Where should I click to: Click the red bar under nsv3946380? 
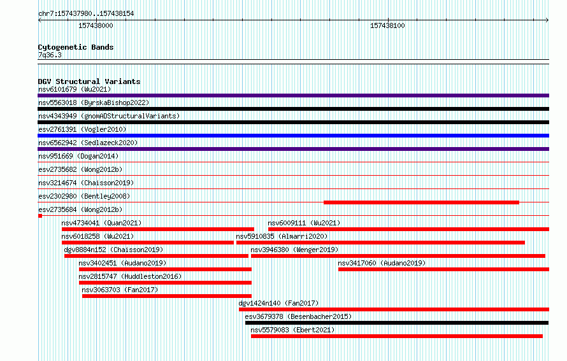398,256
